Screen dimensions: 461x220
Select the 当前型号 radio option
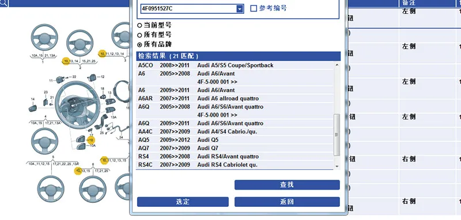[x=139, y=25]
